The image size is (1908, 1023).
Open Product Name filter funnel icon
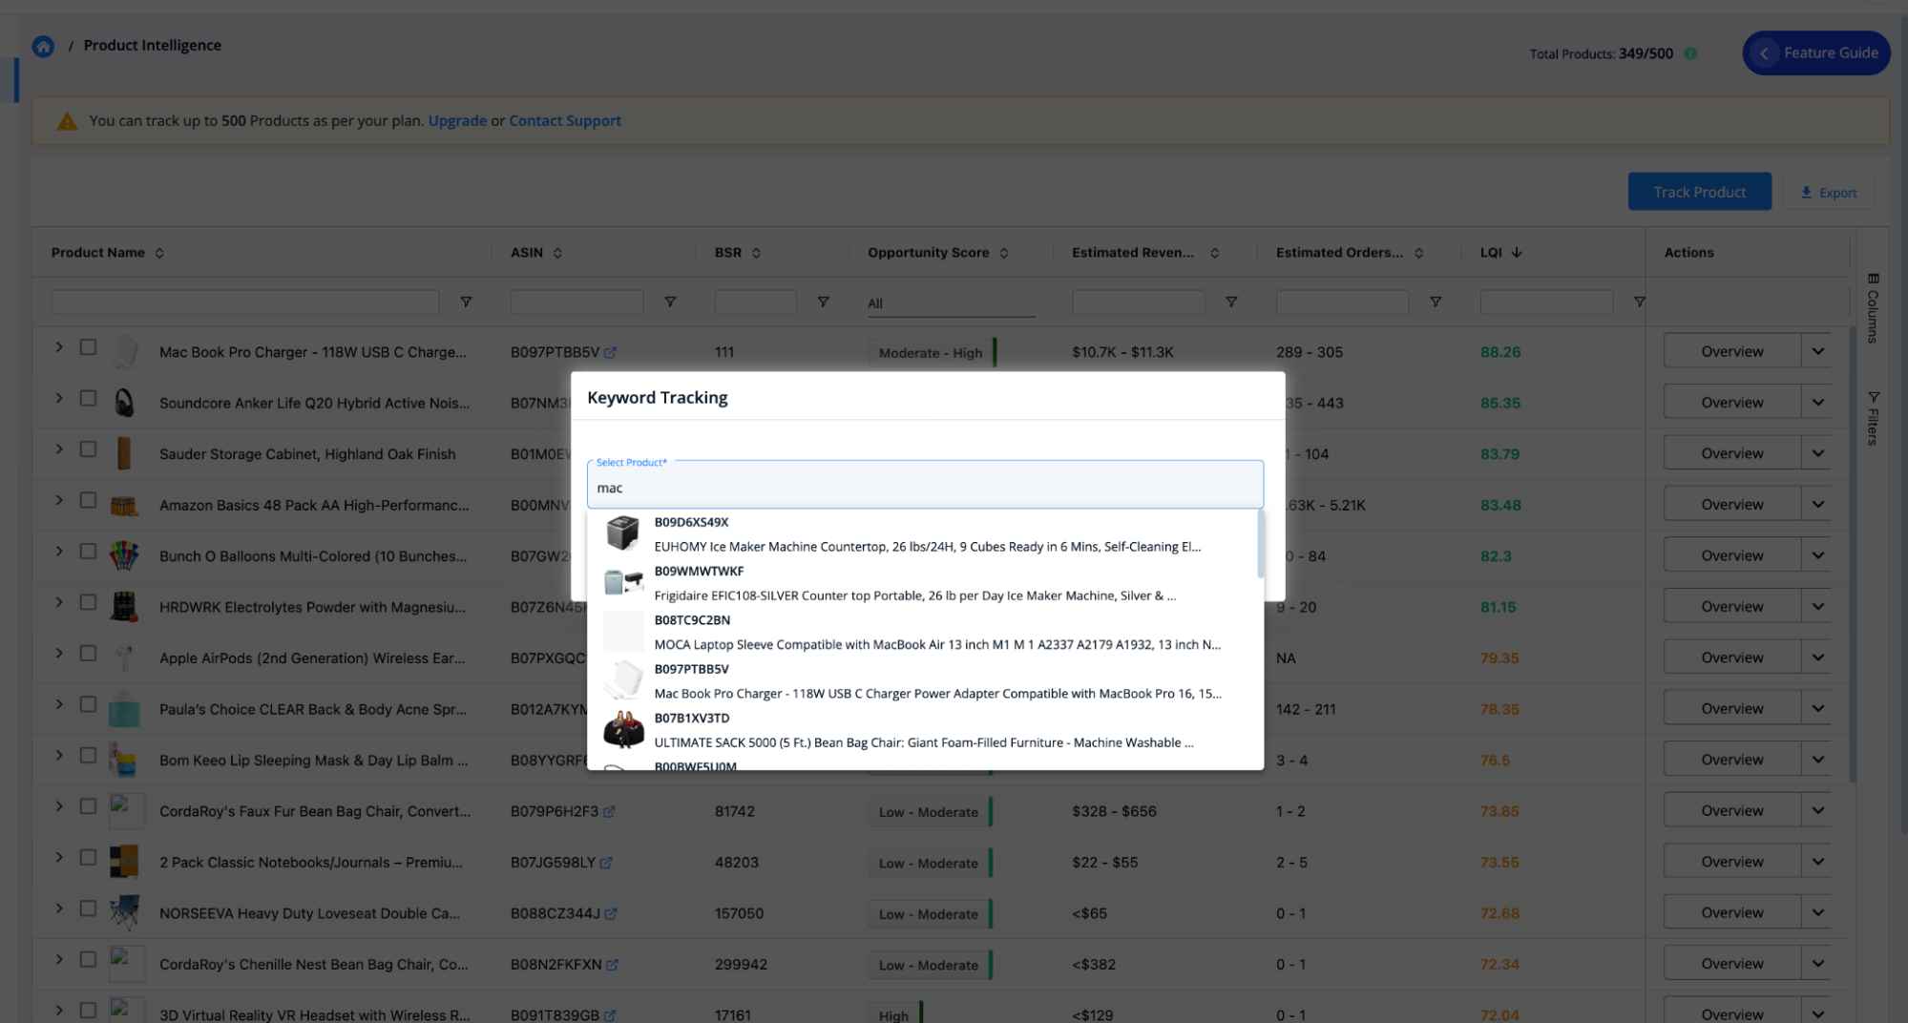(x=466, y=303)
